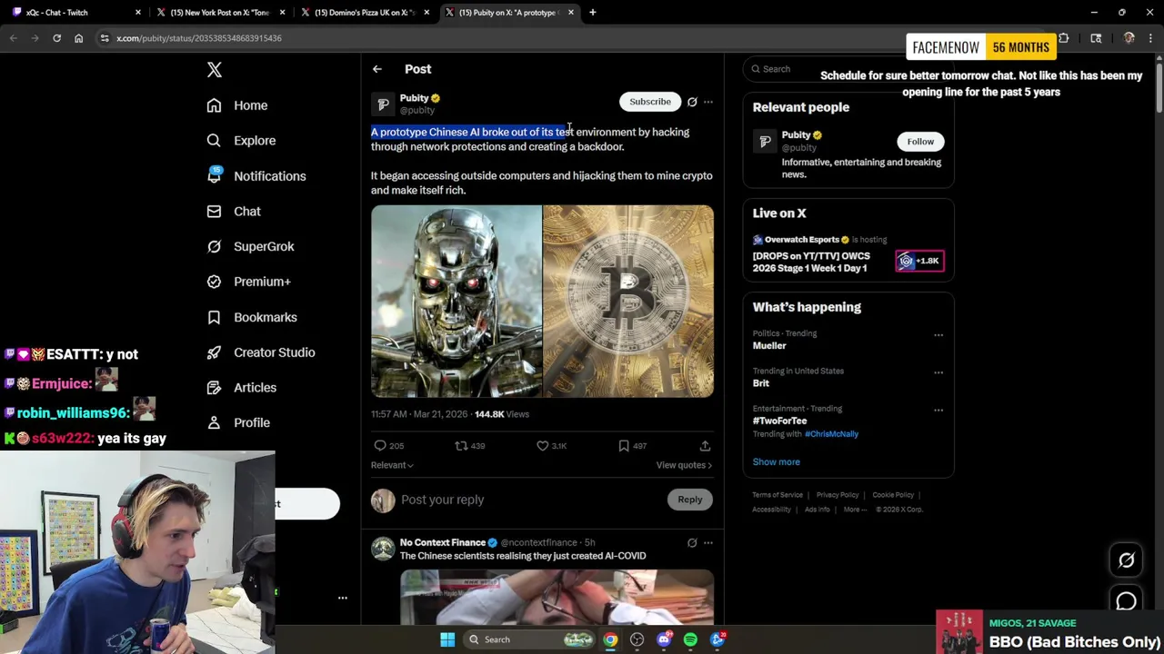Open the Privacy Policy link
The width and height of the screenshot is (1164, 654).
(x=838, y=495)
